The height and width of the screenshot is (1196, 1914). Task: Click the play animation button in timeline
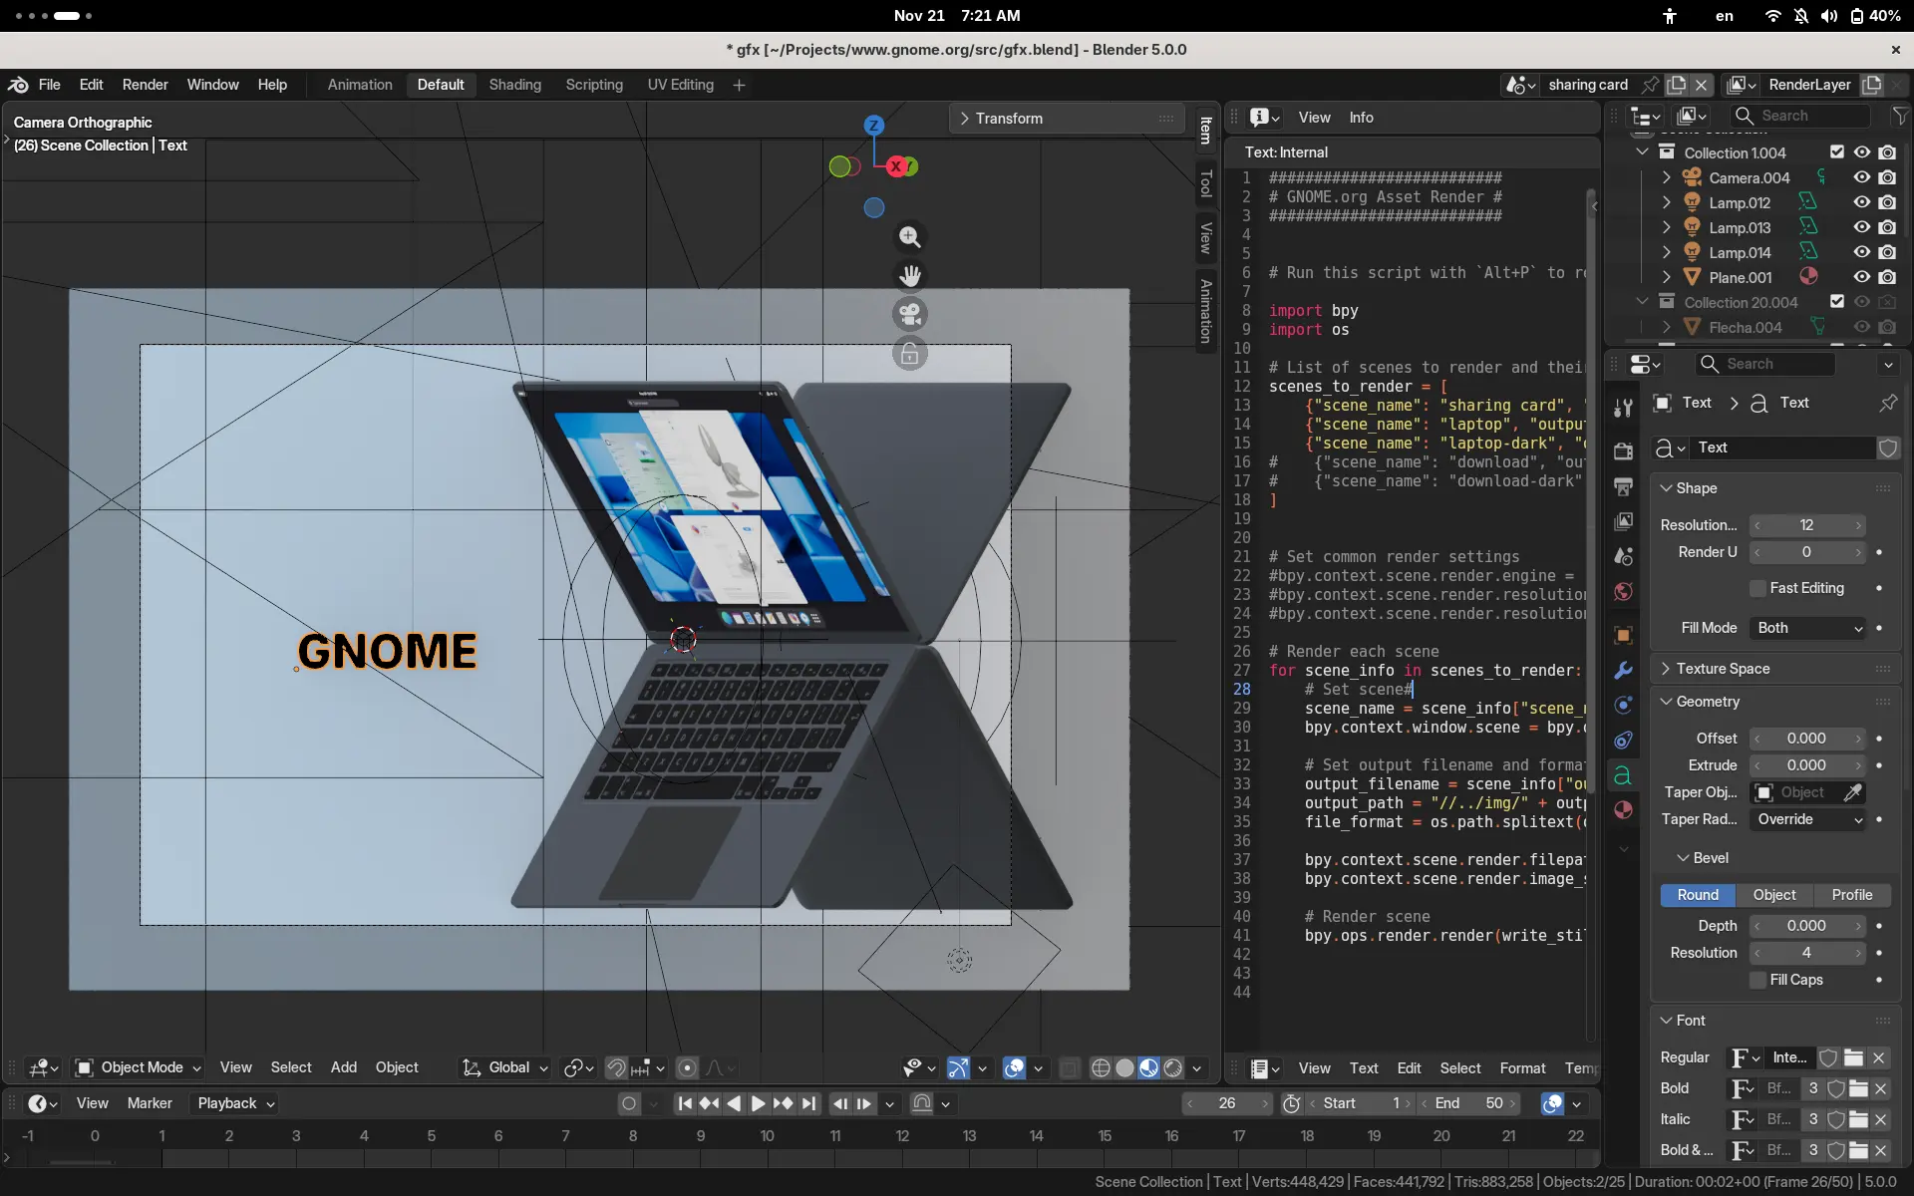[758, 1103]
